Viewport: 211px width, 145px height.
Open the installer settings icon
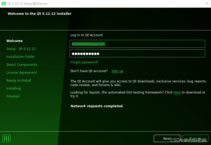[x=6, y=138]
